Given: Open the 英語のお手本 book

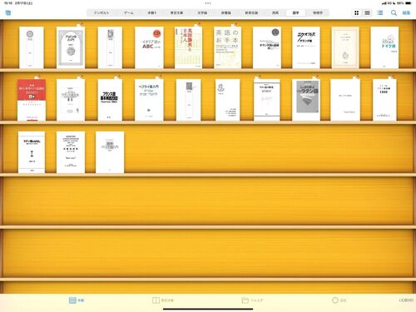Looking at the screenshot, I should 227,47.
